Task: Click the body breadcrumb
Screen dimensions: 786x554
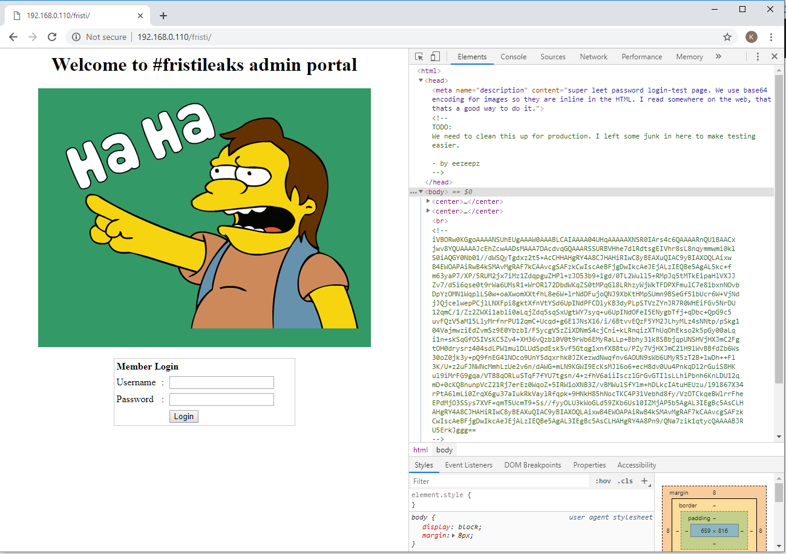Action: pos(444,450)
